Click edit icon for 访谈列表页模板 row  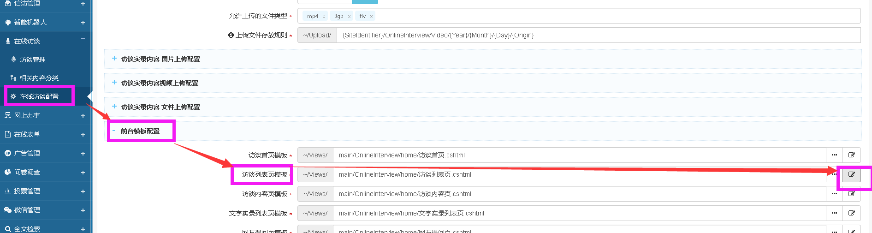[851, 174]
